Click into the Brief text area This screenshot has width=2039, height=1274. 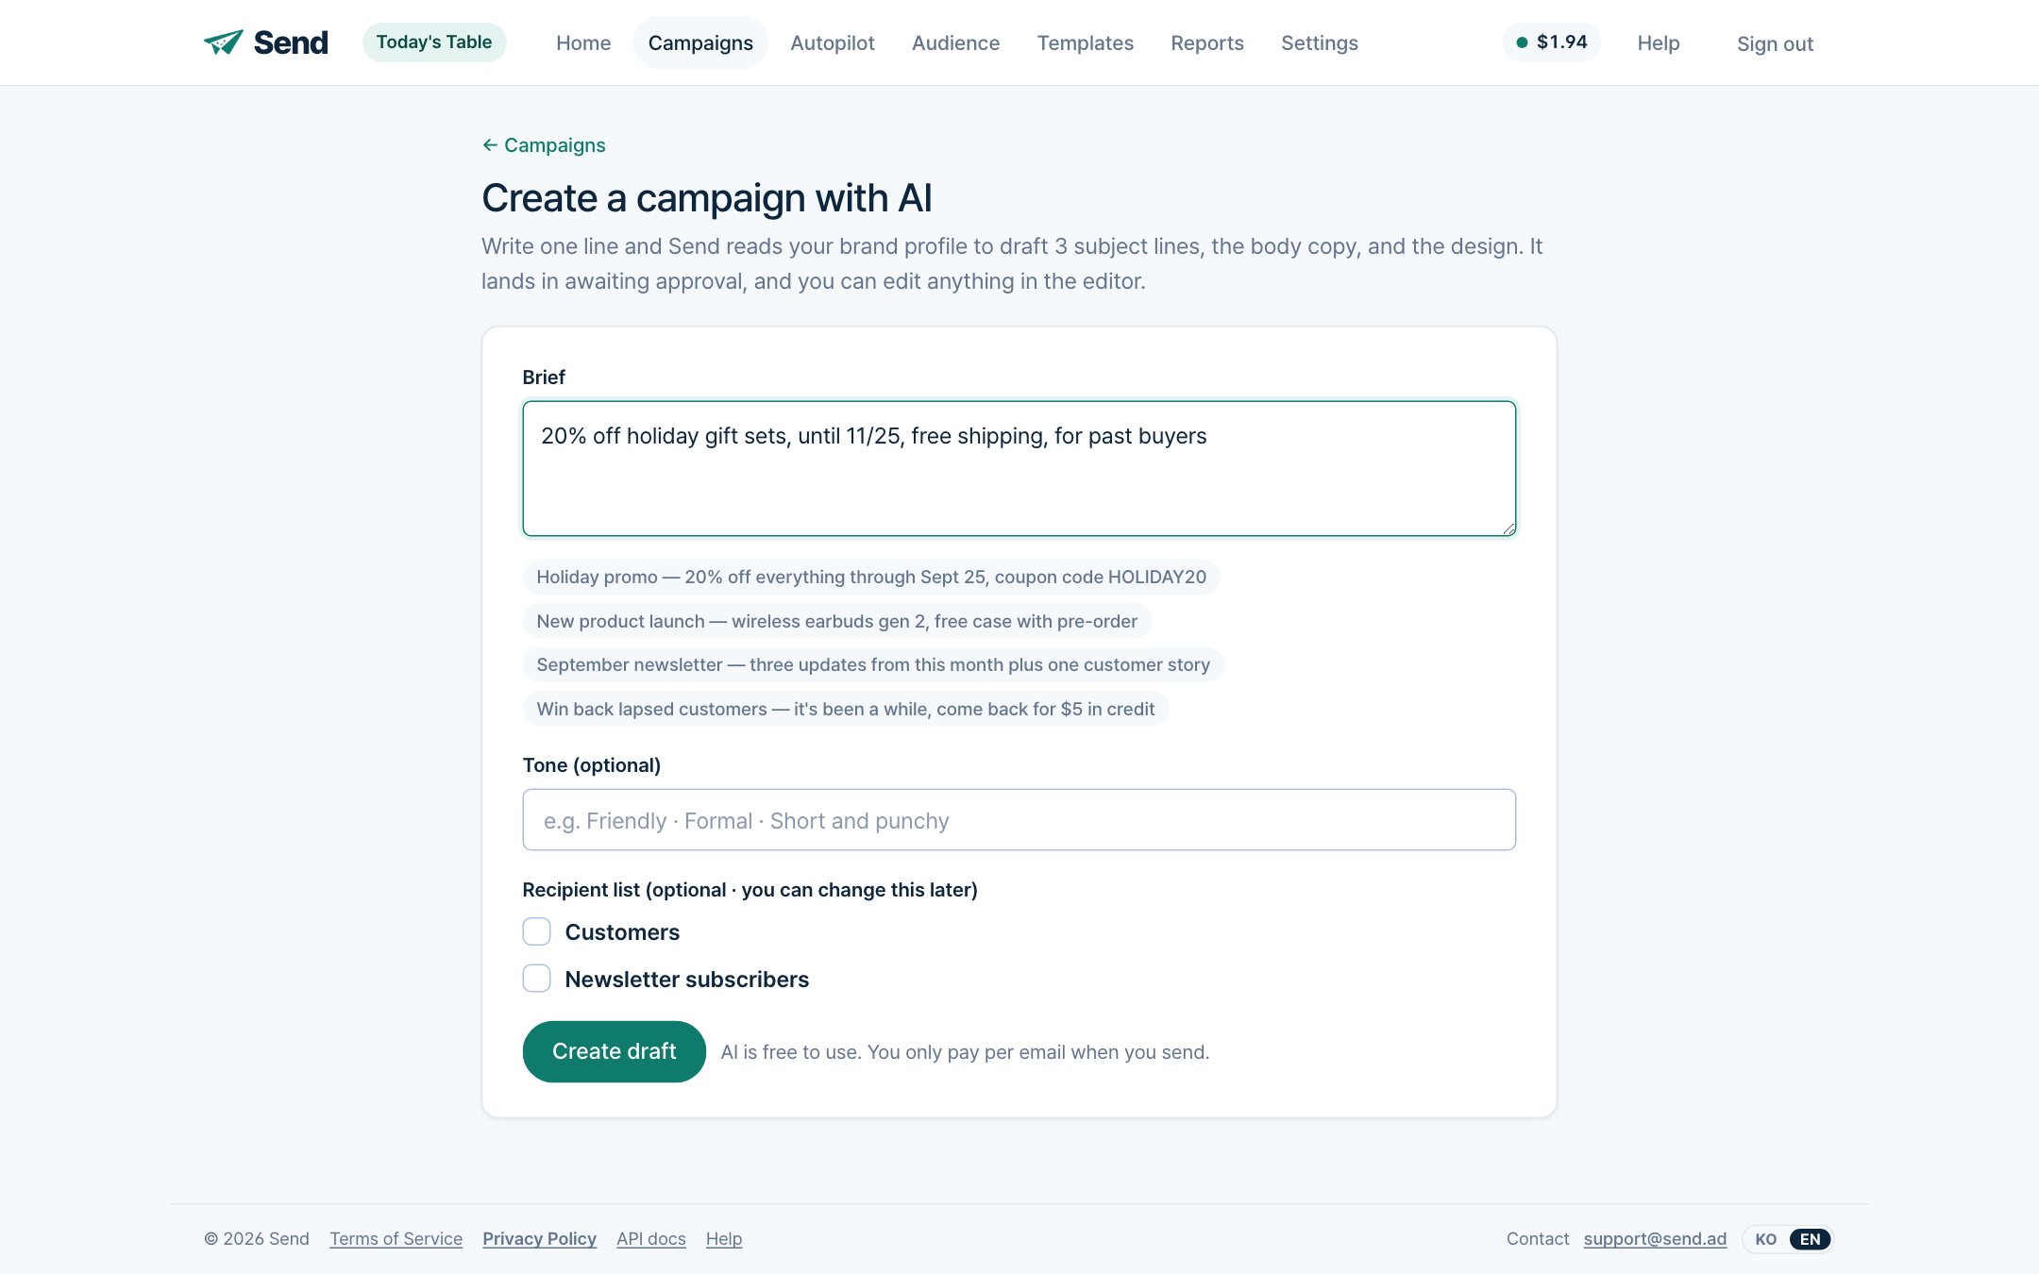click(x=1019, y=469)
